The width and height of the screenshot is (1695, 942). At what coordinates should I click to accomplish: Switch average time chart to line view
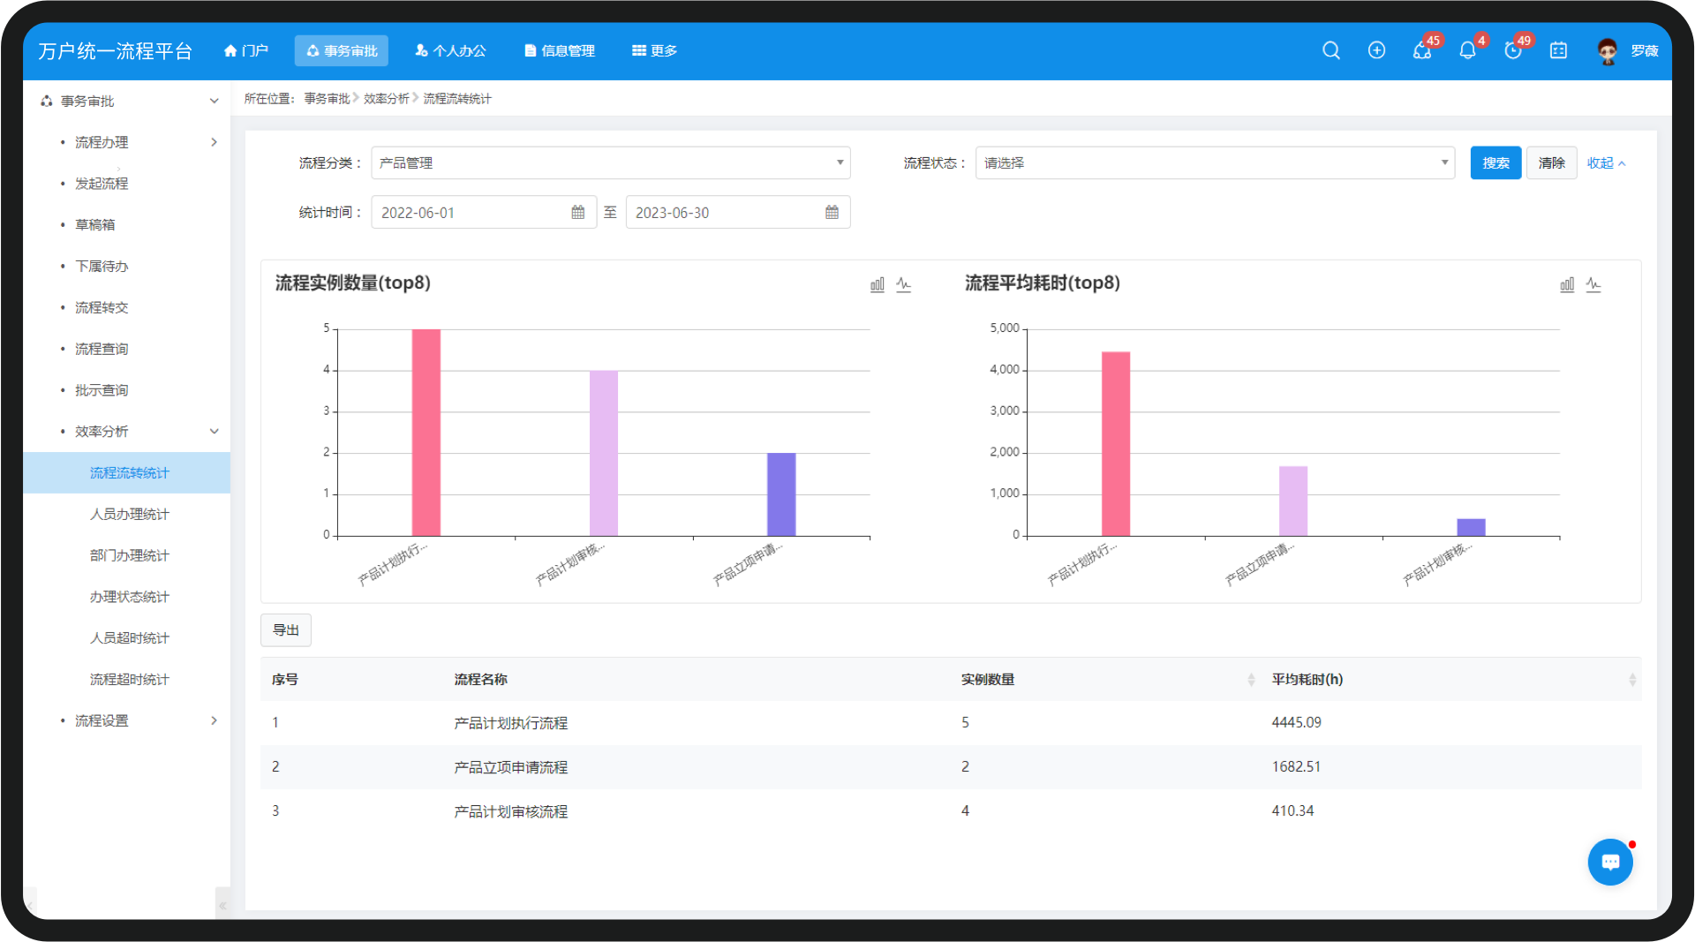click(1593, 284)
